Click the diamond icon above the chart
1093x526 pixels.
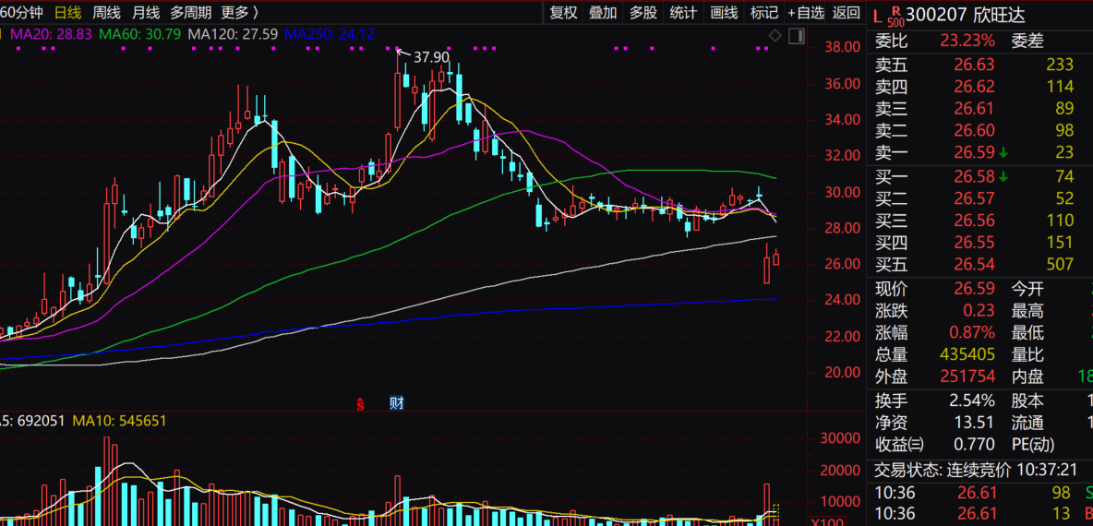(775, 35)
